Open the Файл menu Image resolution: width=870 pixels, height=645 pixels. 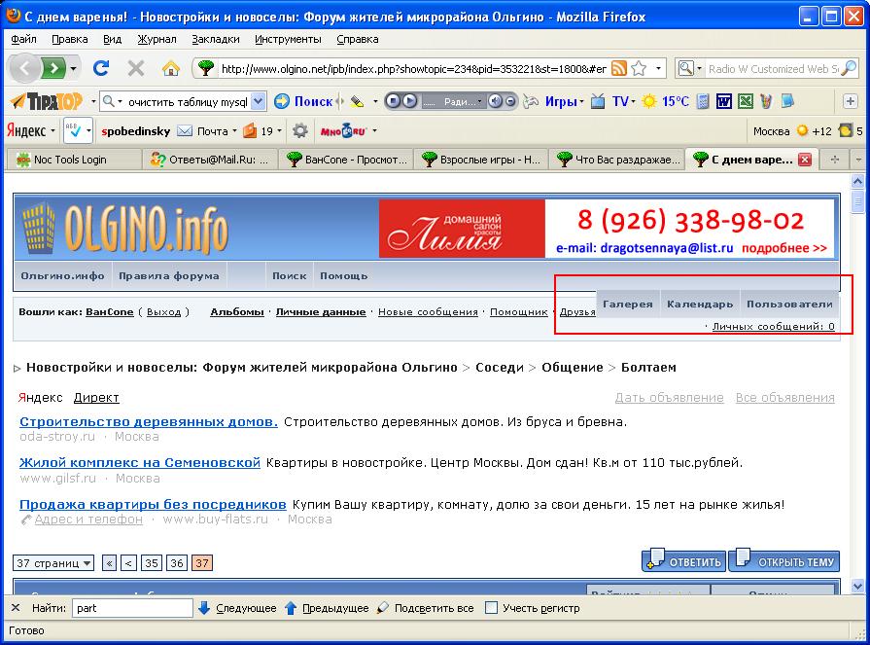(x=23, y=39)
